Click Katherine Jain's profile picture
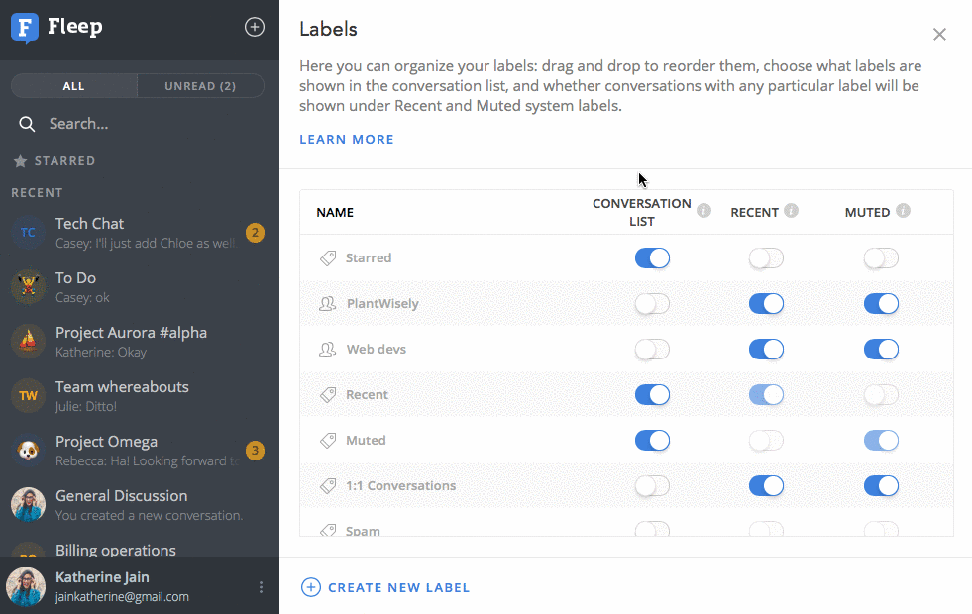 click(x=26, y=586)
